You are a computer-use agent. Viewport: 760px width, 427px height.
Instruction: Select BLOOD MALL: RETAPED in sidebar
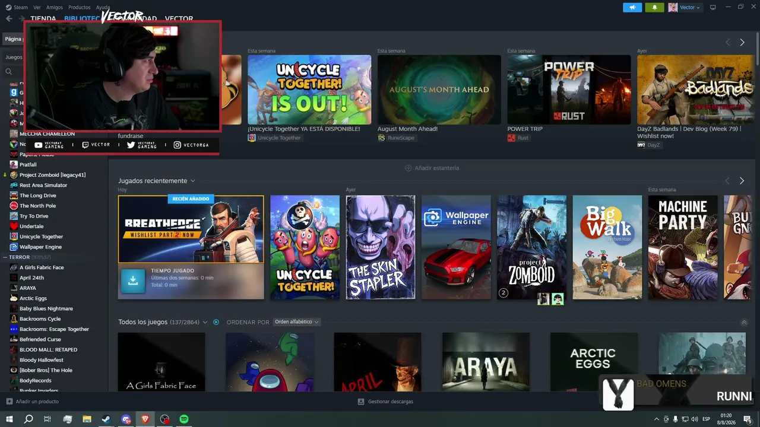point(49,350)
